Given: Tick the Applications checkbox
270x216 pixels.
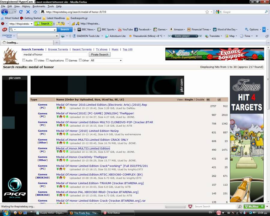Looking at the screenshot, I should click(x=47, y=60).
